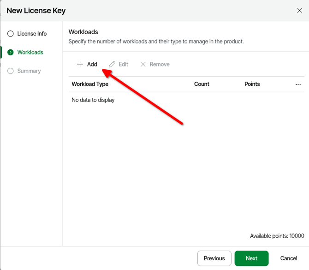Click the Remove text label in toolbar
Image resolution: width=309 pixels, height=270 pixels.
[160, 64]
